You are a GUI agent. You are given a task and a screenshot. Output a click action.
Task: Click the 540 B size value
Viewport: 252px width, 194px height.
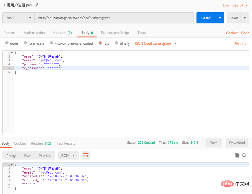coord(194,143)
